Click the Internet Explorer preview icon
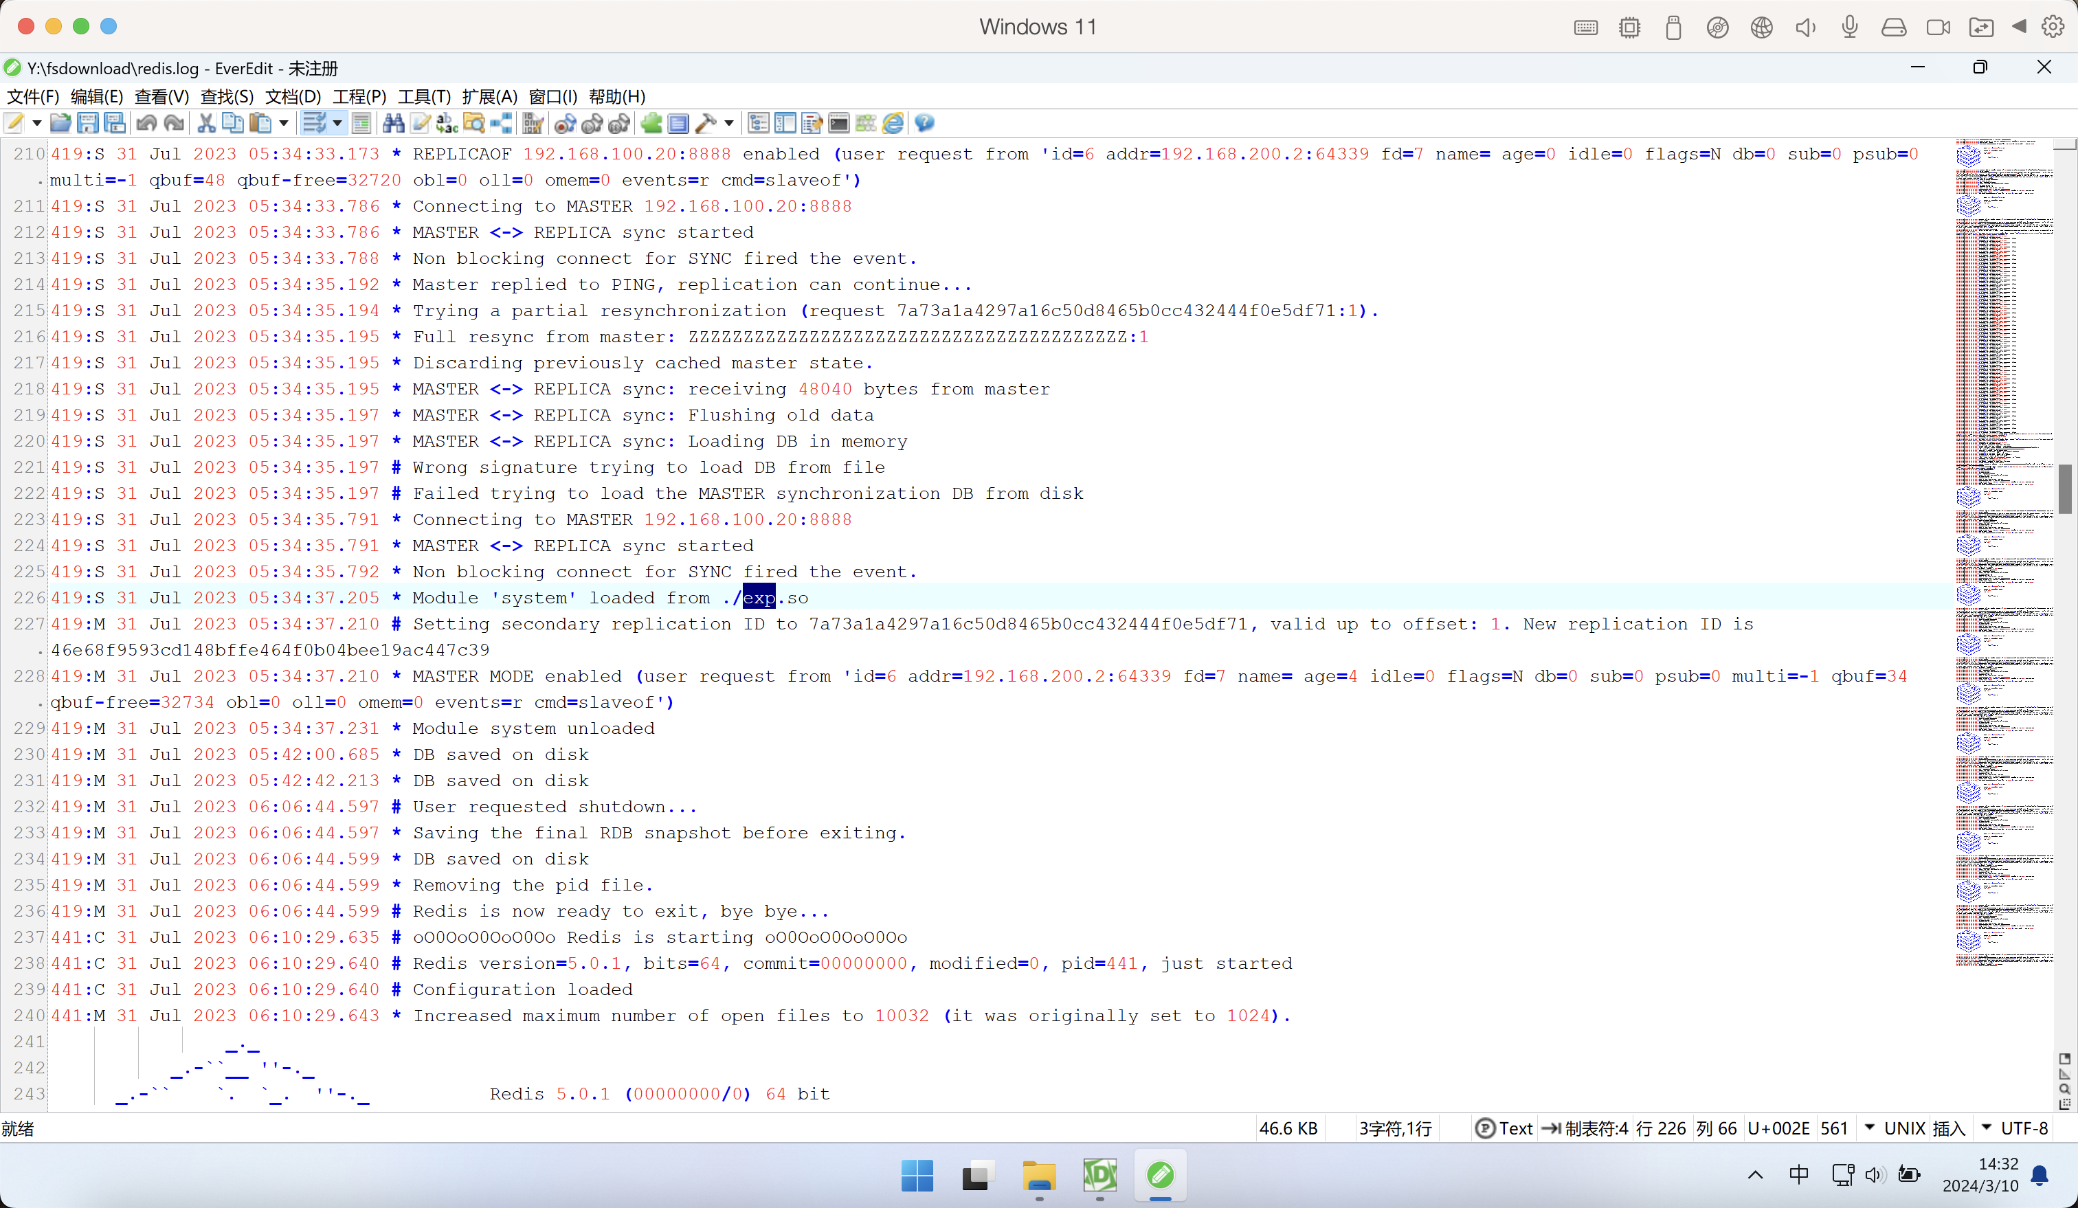 click(x=893, y=124)
